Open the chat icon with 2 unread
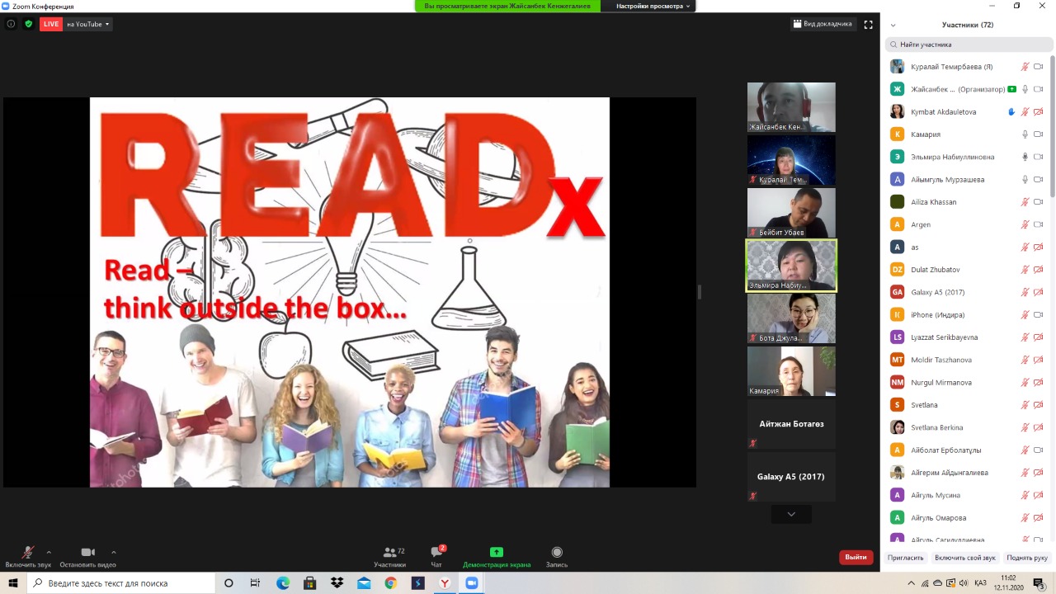This screenshot has height=594, width=1056. 436,552
